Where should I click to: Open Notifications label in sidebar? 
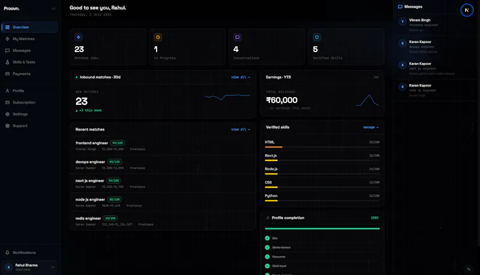(x=24, y=253)
